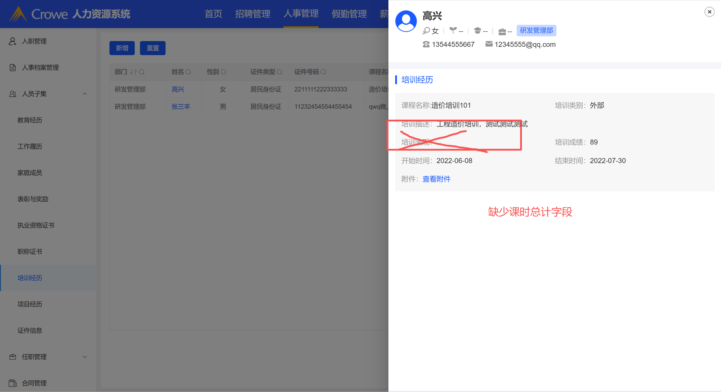Viewport: 721px width, 392px height.
Task: Click the 研发管理部 department tag
Action: tap(536, 31)
